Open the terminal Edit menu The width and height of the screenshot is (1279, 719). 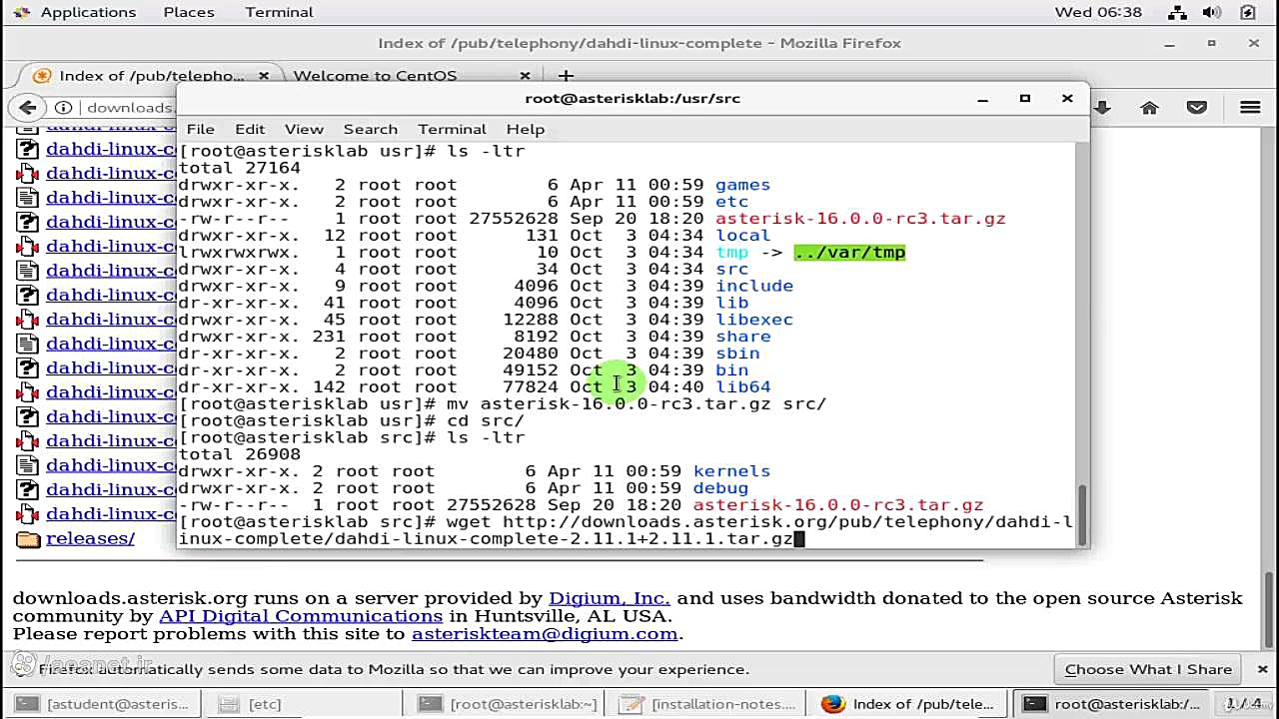pos(250,129)
